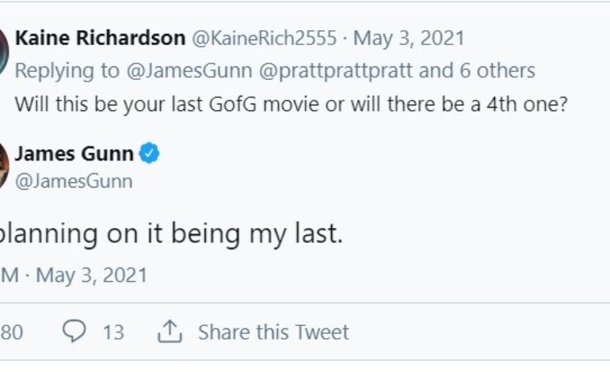Click the Kaine Richardson display name
The width and height of the screenshot is (610, 372).
coord(100,38)
